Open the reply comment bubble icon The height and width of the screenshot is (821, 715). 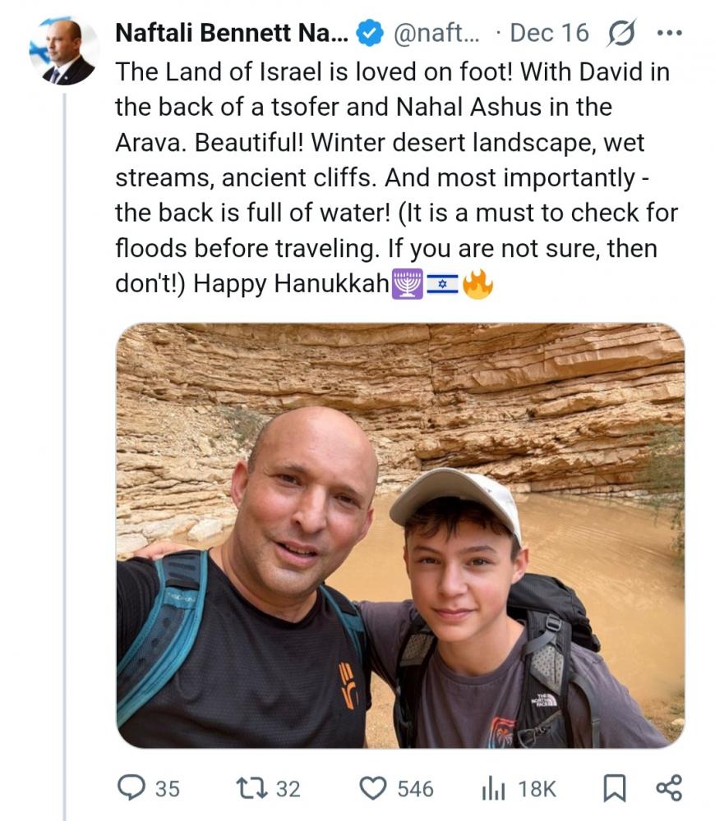click(132, 789)
